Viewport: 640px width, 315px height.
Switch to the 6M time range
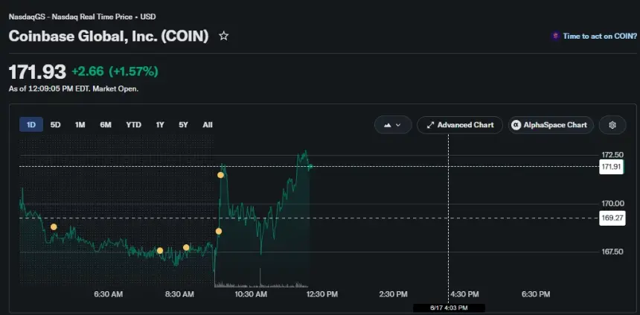click(106, 124)
